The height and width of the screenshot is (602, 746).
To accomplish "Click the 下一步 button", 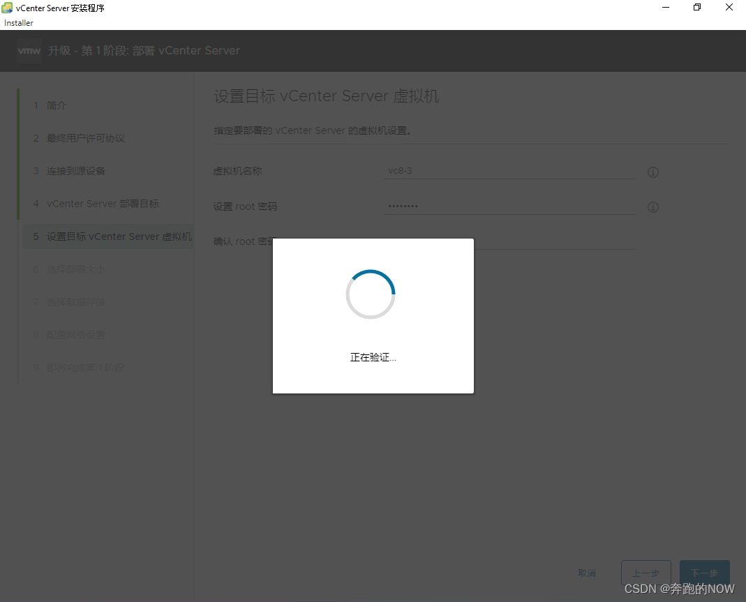I will pos(704,573).
